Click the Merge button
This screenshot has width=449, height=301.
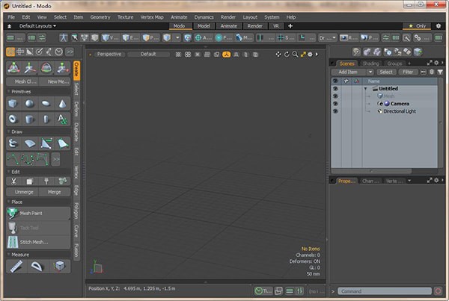click(55, 192)
